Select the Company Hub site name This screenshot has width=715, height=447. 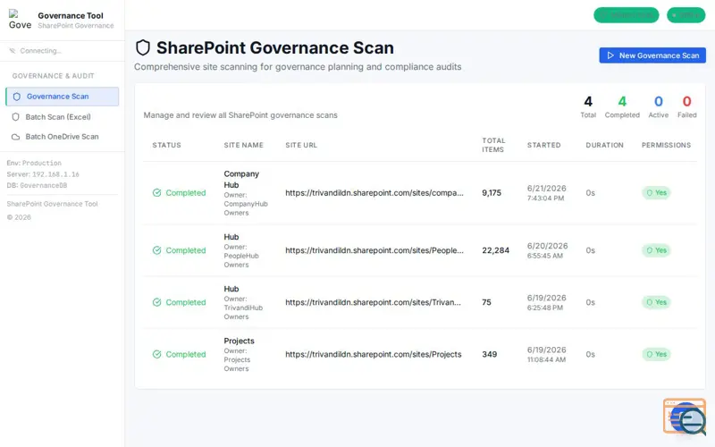click(241, 180)
